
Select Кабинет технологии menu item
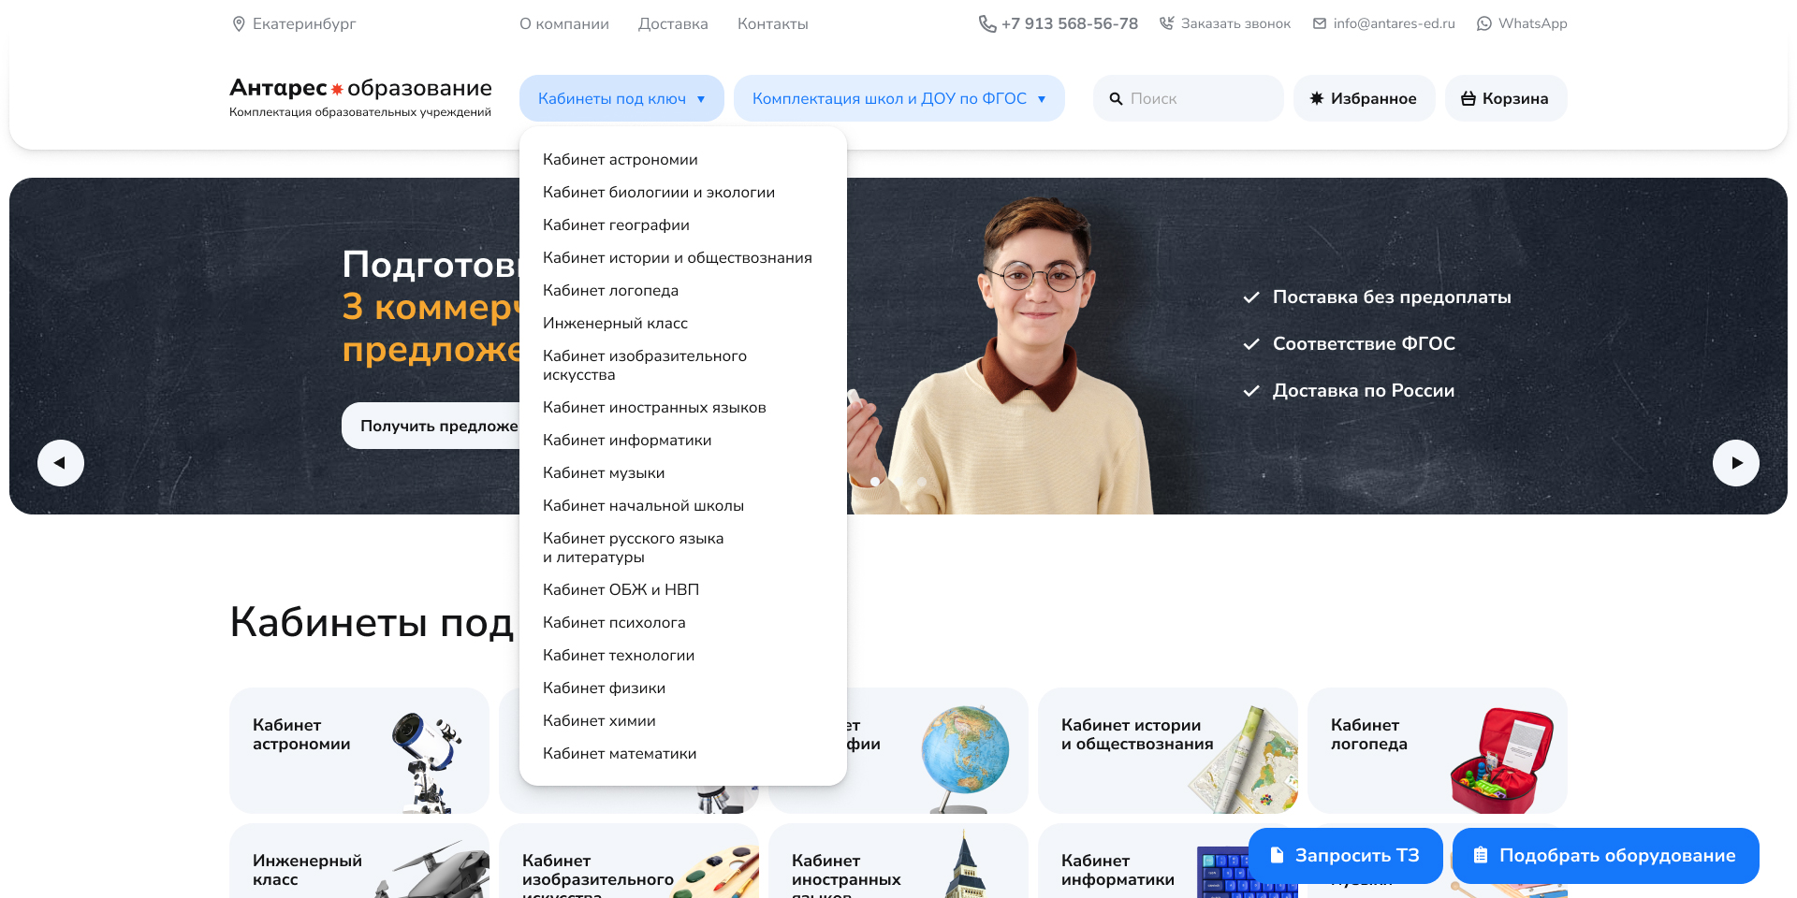(x=619, y=655)
